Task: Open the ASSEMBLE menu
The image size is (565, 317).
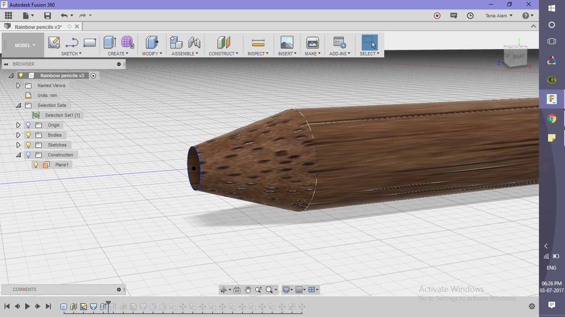Action: coord(185,54)
